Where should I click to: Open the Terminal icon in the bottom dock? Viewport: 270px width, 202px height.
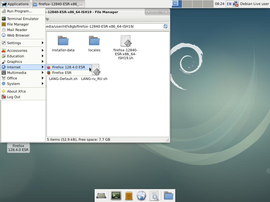(116, 196)
